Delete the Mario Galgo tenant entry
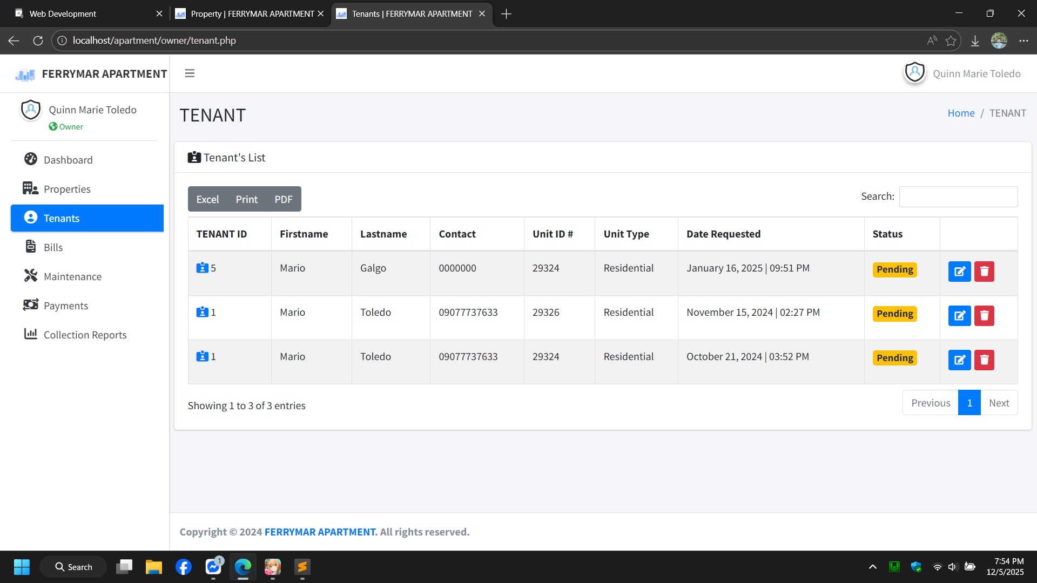 (x=984, y=272)
